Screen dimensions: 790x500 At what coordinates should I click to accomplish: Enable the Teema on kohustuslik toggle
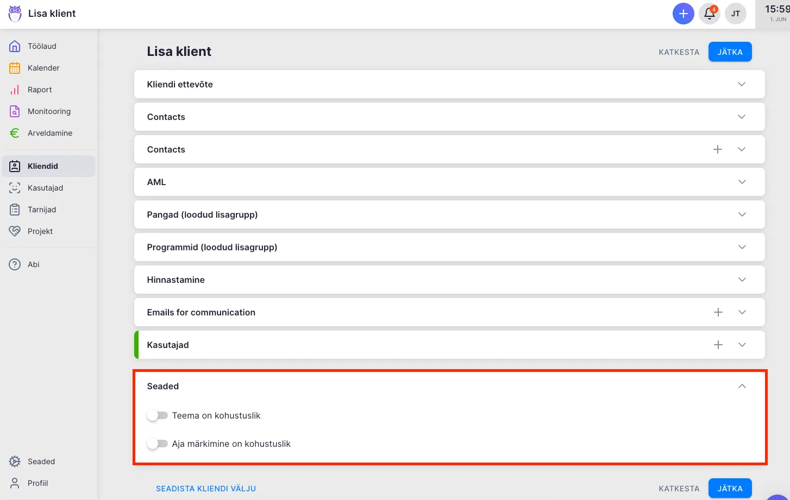(158, 415)
